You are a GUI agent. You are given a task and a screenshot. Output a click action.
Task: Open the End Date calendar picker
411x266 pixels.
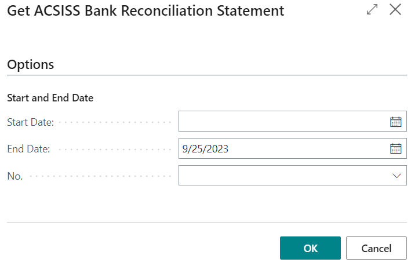395,149
